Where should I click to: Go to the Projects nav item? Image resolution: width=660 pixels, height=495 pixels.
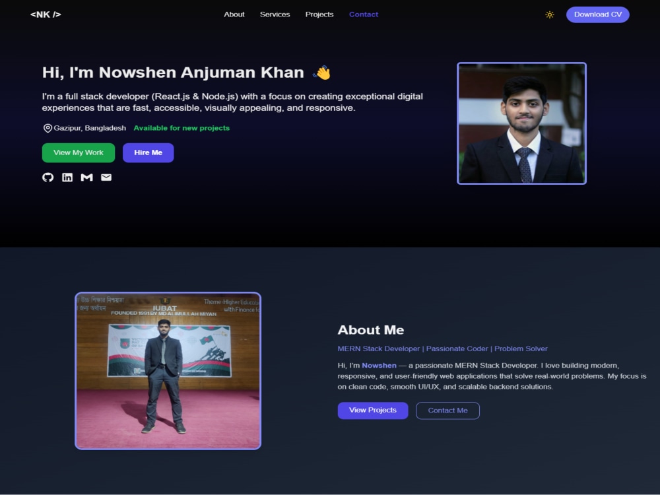tap(319, 15)
